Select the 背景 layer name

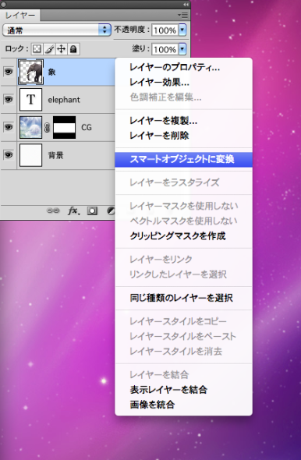coord(55,155)
